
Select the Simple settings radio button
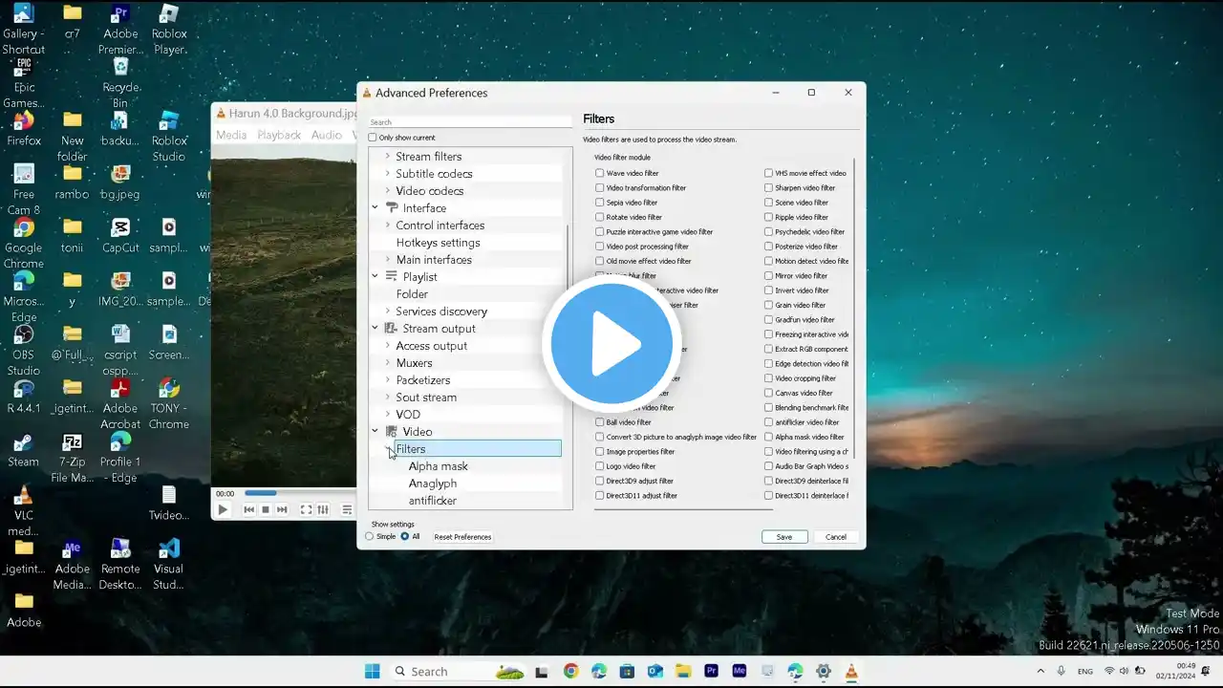370,536
